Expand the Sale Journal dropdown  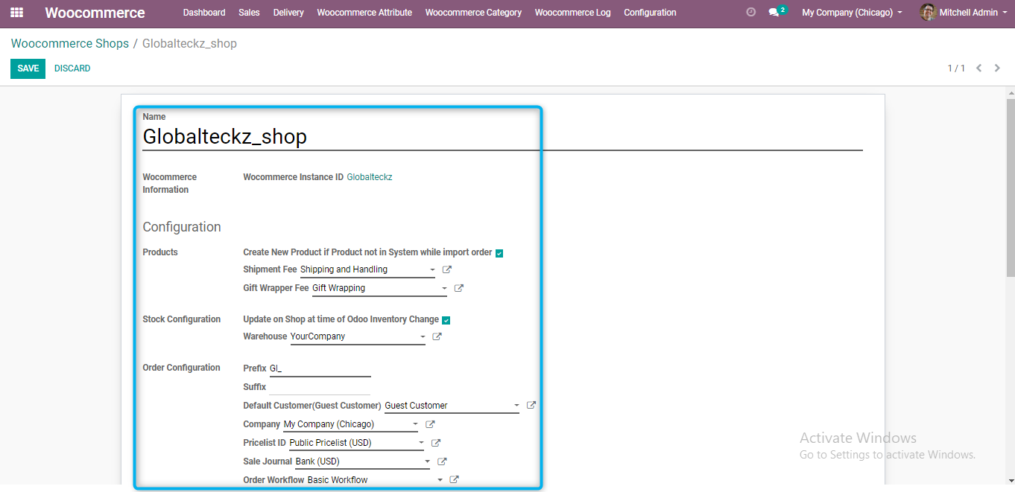(427, 462)
